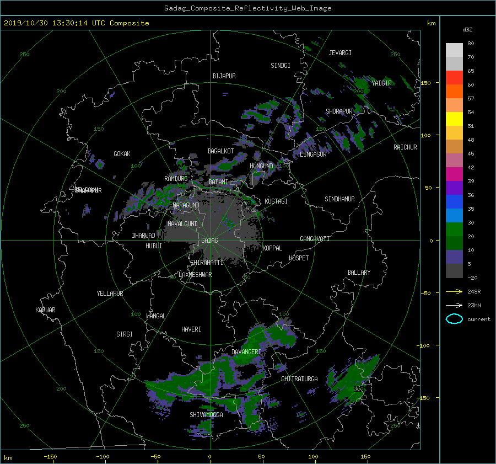Pick the magenta 39–42 dBZ legend swatch
The image size is (496, 464).
tap(454, 174)
